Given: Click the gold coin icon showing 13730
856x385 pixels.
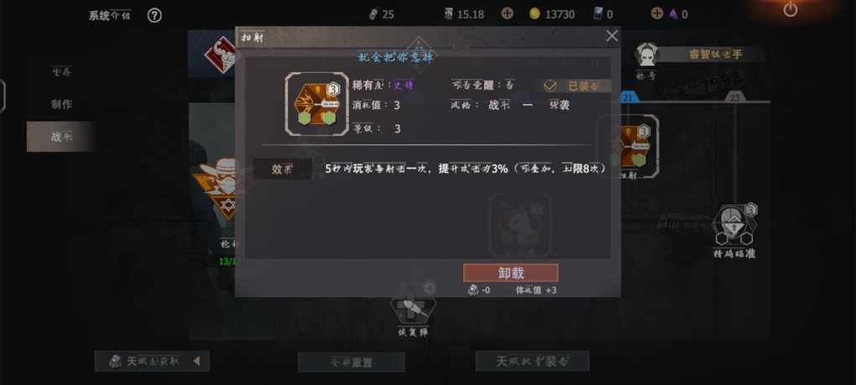Looking at the screenshot, I should click(x=535, y=14).
